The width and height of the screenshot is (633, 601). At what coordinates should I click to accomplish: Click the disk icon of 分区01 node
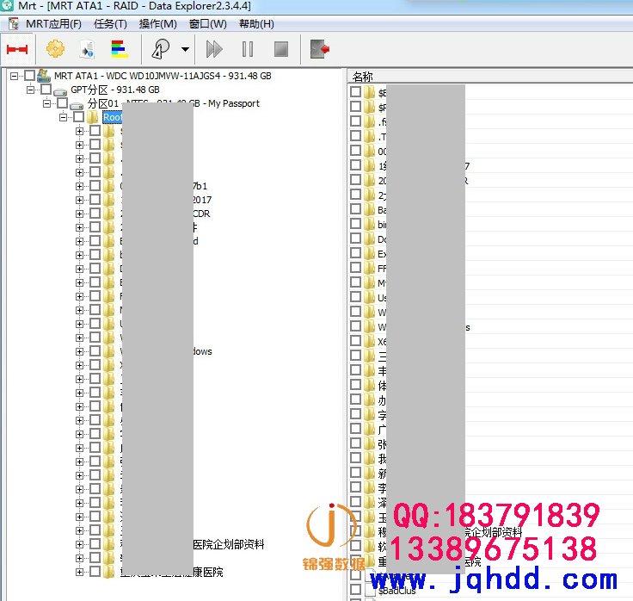click(77, 105)
